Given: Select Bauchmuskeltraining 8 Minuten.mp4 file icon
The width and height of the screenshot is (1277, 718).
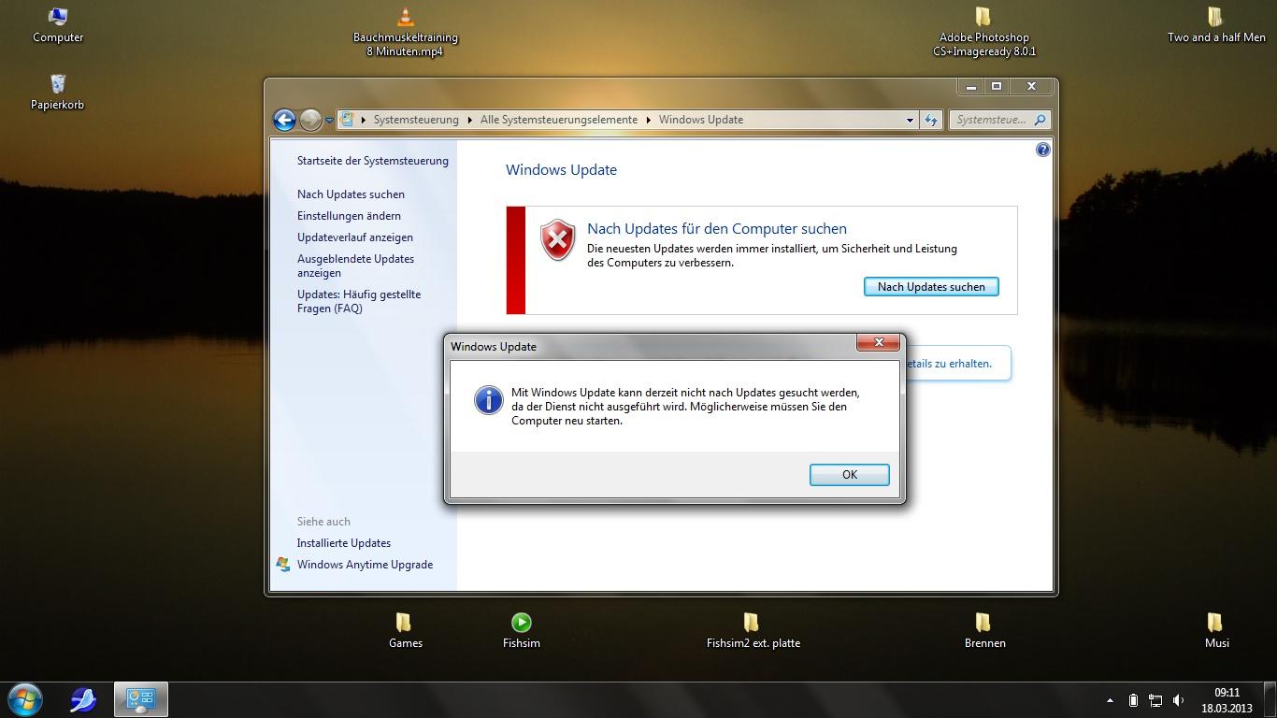Looking at the screenshot, I should [x=405, y=32].
